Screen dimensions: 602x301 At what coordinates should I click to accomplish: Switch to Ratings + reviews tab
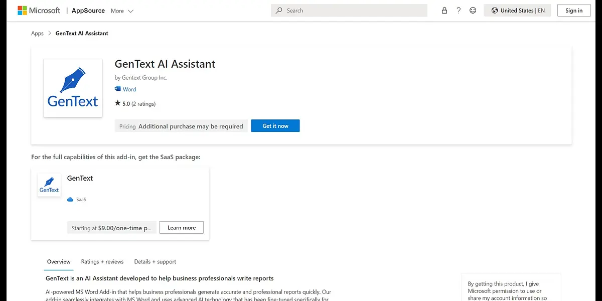point(102,262)
